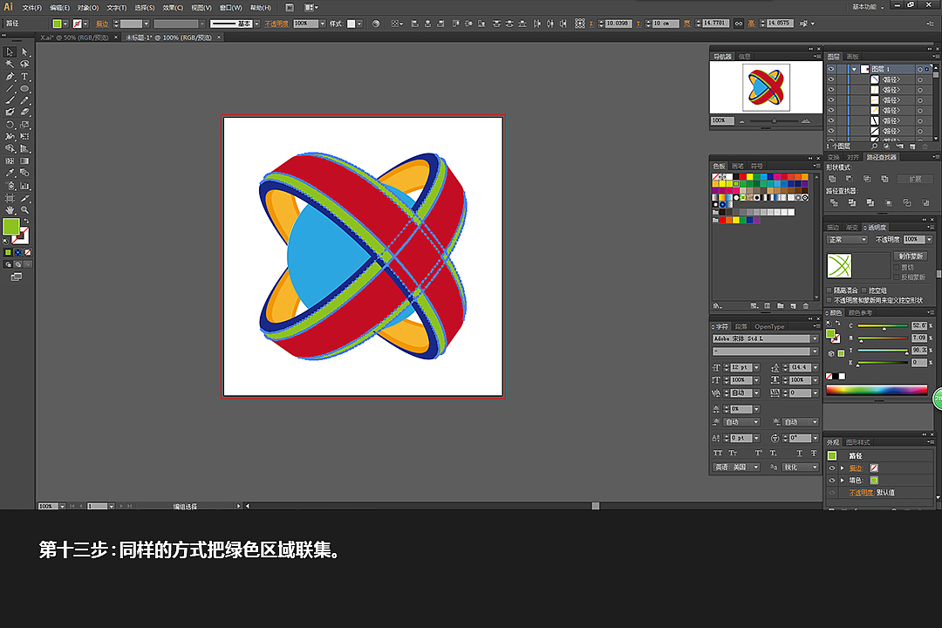The height and width of the screenshot is (628, 942).
Task: Open the blending mode 正常 dropdown
Action: point(848,239)
